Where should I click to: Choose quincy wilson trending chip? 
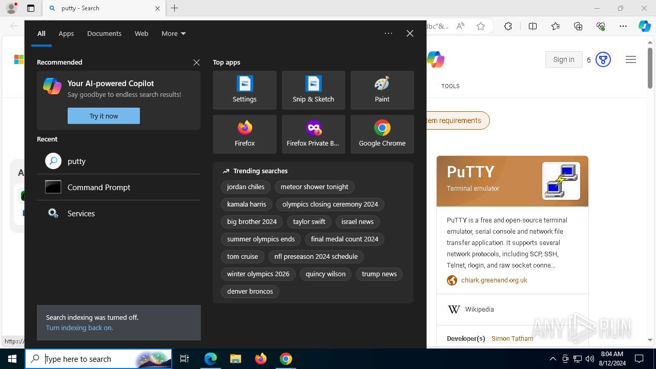point(325,274)
